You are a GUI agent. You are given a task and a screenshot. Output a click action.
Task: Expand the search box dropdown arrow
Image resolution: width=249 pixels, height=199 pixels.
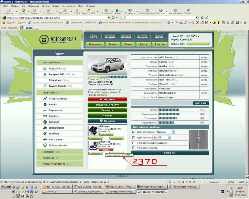[x=197, y=18]
